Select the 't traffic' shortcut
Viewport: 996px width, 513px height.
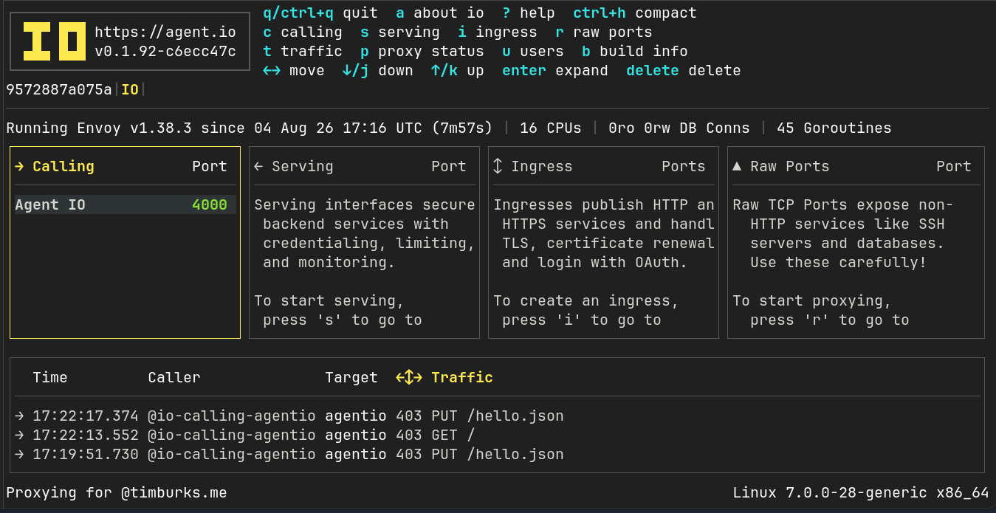tap(303, 52)
